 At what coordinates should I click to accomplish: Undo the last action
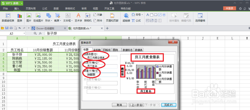(19, 28)
